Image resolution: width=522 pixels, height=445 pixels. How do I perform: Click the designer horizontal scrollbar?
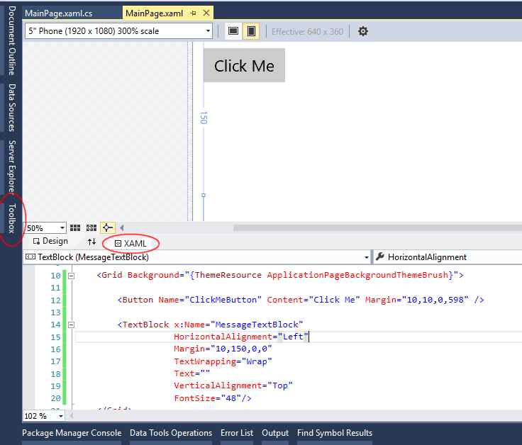(377, 228)
